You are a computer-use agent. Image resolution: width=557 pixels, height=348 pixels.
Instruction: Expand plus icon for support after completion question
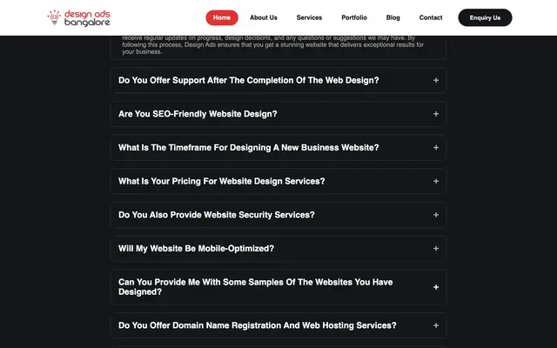tap(436, 80)
